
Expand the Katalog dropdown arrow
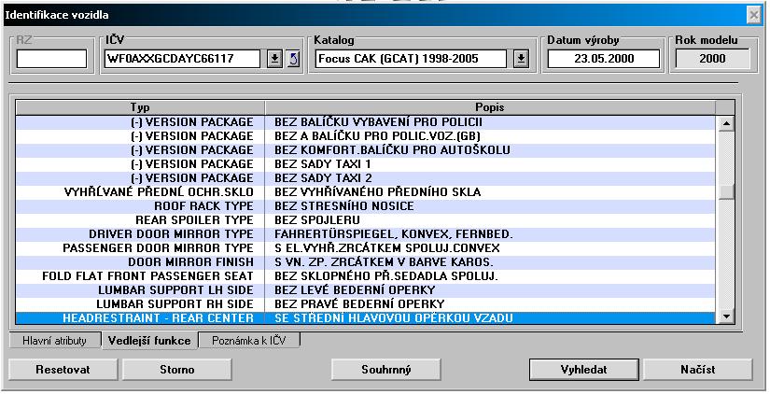pos(521,60)
